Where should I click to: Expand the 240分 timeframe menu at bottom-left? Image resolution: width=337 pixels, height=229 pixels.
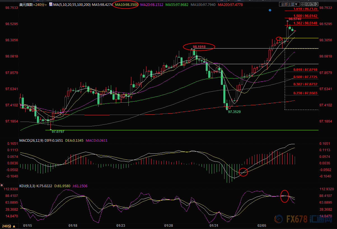(9, 225)
